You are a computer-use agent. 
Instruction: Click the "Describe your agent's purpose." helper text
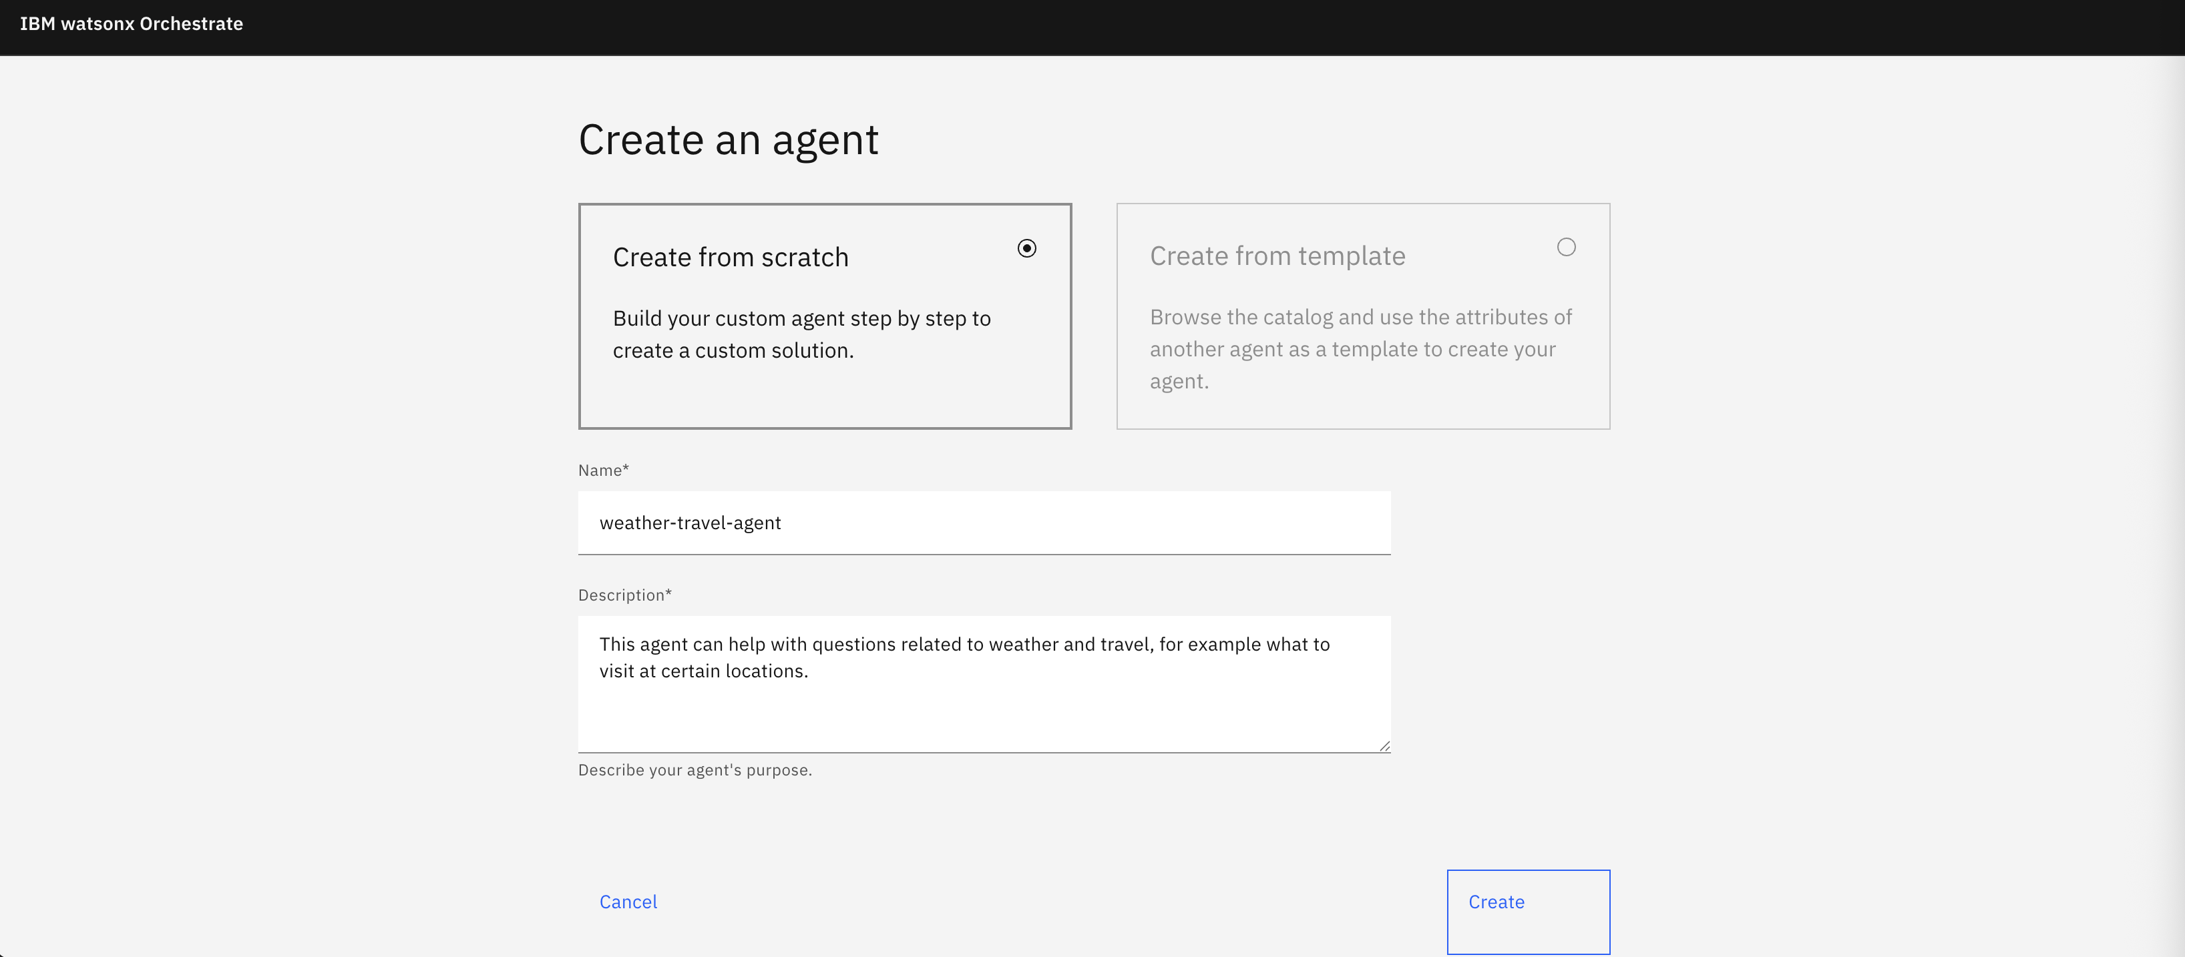pyautogui.click(x=694, y=769)
